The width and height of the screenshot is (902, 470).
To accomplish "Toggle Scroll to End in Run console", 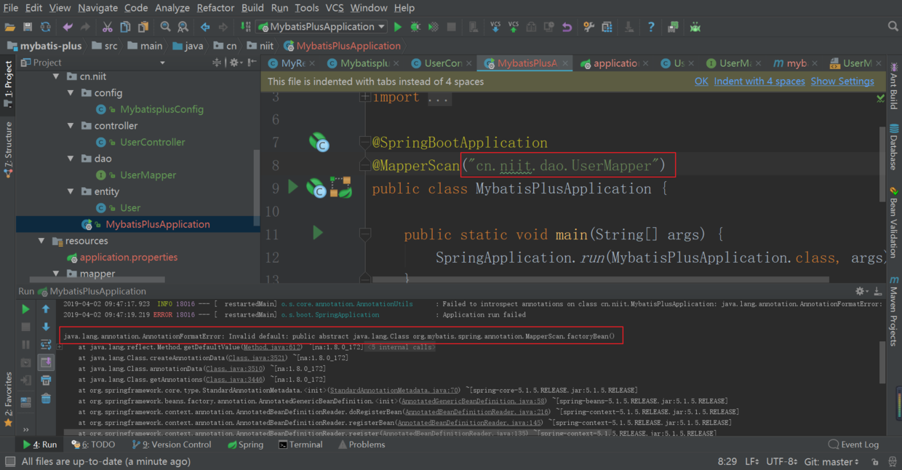I will click(x=46, y=362).
